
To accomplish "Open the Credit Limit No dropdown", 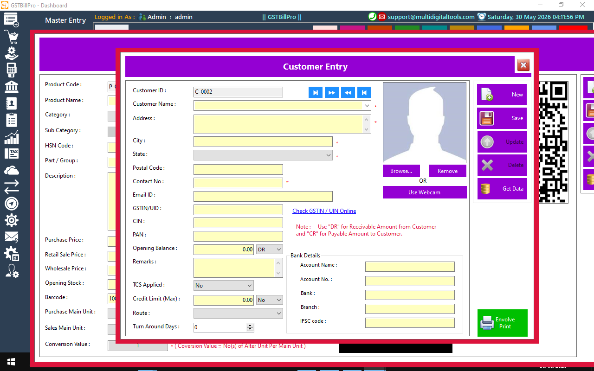I will 278,300.
